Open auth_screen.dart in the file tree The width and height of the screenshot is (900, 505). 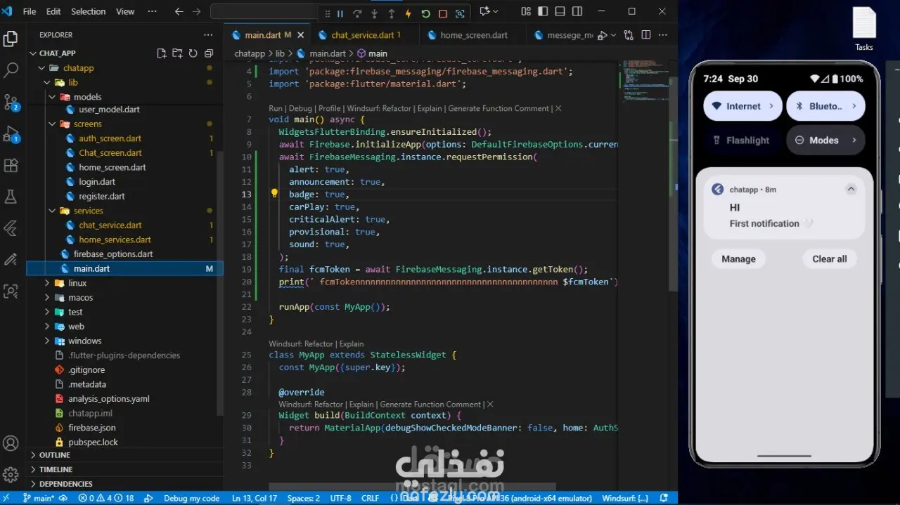point(110,138)
